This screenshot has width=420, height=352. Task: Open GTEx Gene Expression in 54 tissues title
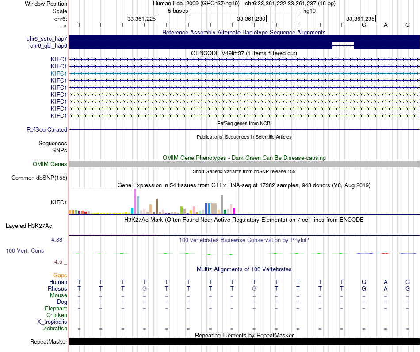click(x=244, y=185)
